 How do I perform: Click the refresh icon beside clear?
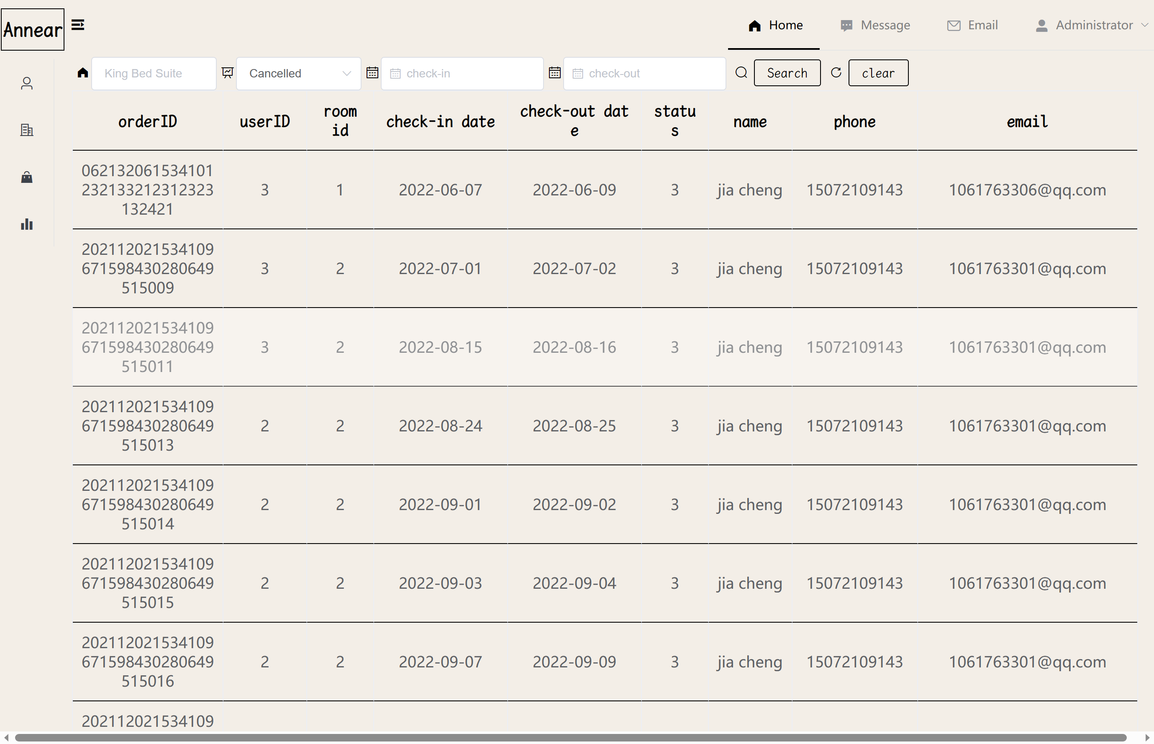pos(836,72)
